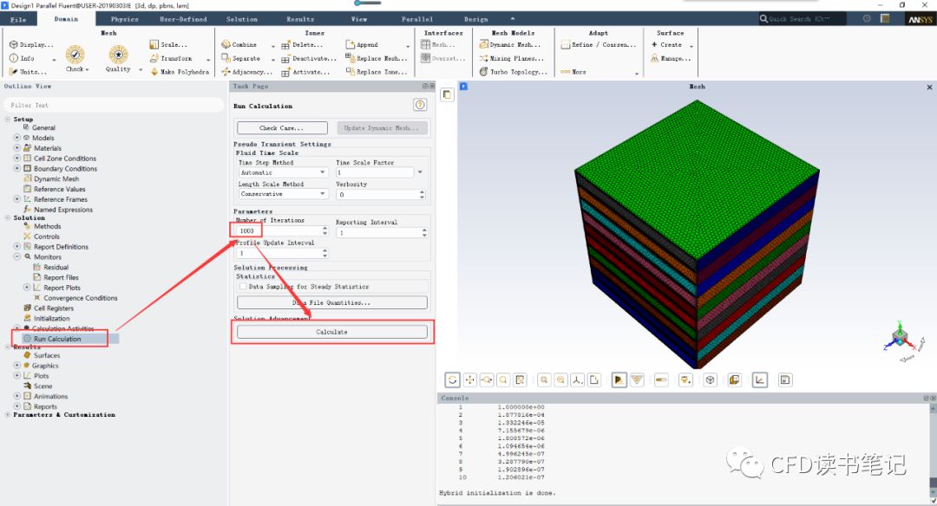
Task: Click Activate zones button
Action: coord(305,72)
